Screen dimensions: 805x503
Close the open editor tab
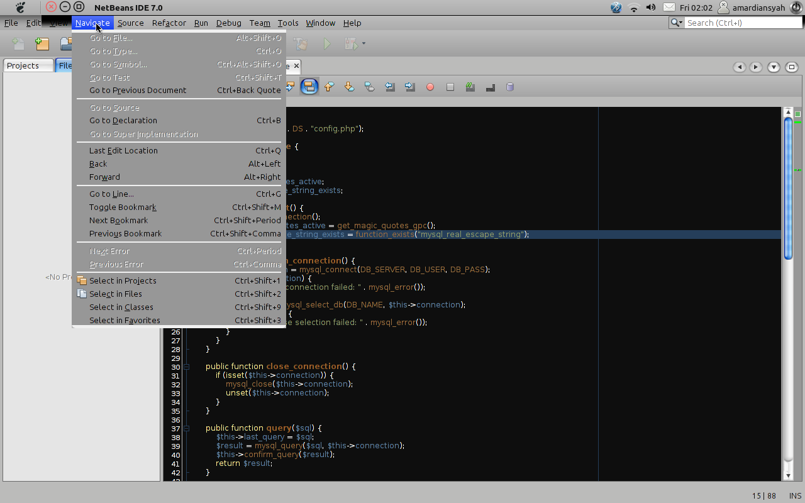(x=296, y=65)
